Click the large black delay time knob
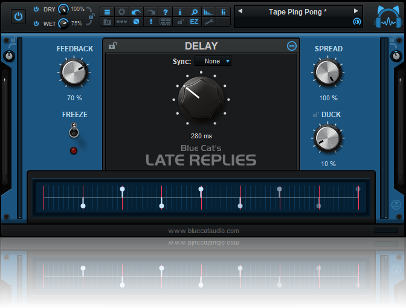 point(201,99)
